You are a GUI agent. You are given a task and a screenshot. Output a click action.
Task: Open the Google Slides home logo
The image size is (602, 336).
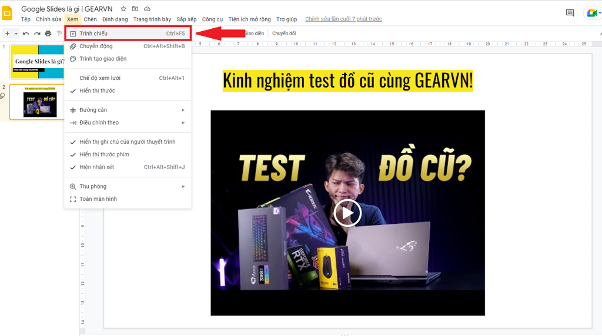pyautogui.click(x=7, y=13)
